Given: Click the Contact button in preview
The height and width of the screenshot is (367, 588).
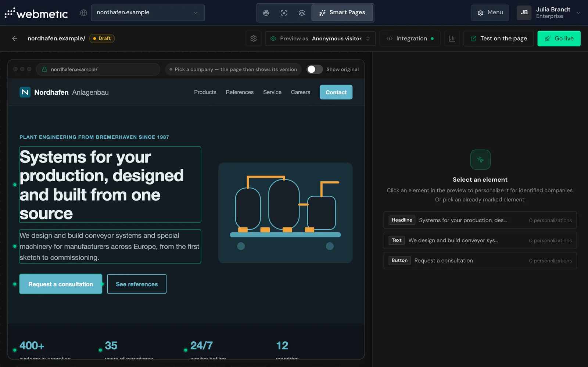Looking at the screenshot, I should (x=336, y=92).
